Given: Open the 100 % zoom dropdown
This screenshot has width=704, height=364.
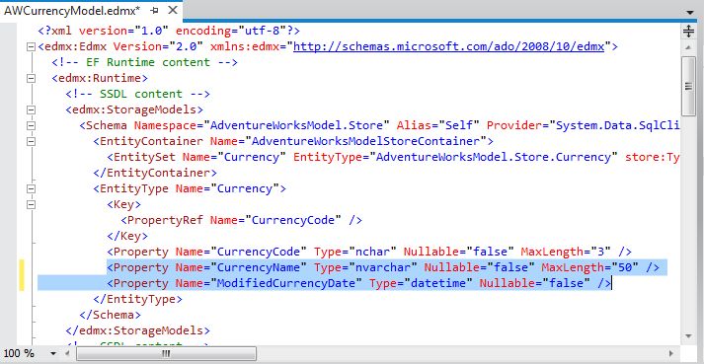Looking at the screenshot, I should (x=53, y=354).
